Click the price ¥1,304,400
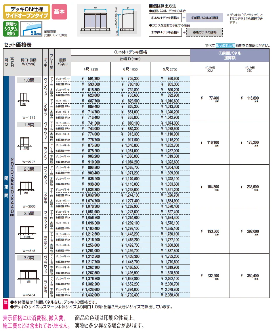The width and height of the screenshot is (275, 331). tap(170, 168)
